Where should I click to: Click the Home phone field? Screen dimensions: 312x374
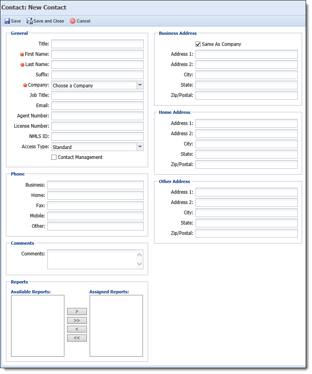click(96, 195)
